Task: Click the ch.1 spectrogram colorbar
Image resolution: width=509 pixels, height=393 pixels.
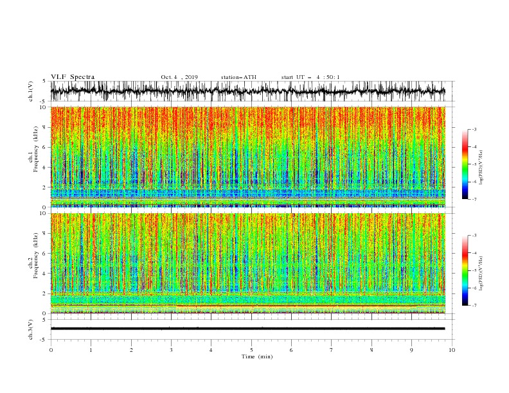Action: [465, 164]
